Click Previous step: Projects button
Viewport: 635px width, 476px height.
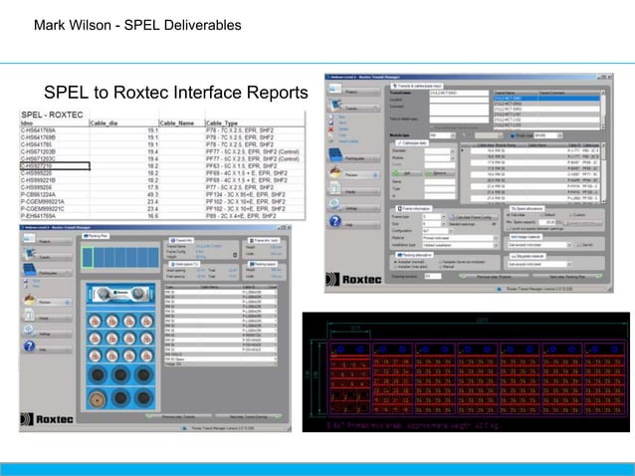493,276
